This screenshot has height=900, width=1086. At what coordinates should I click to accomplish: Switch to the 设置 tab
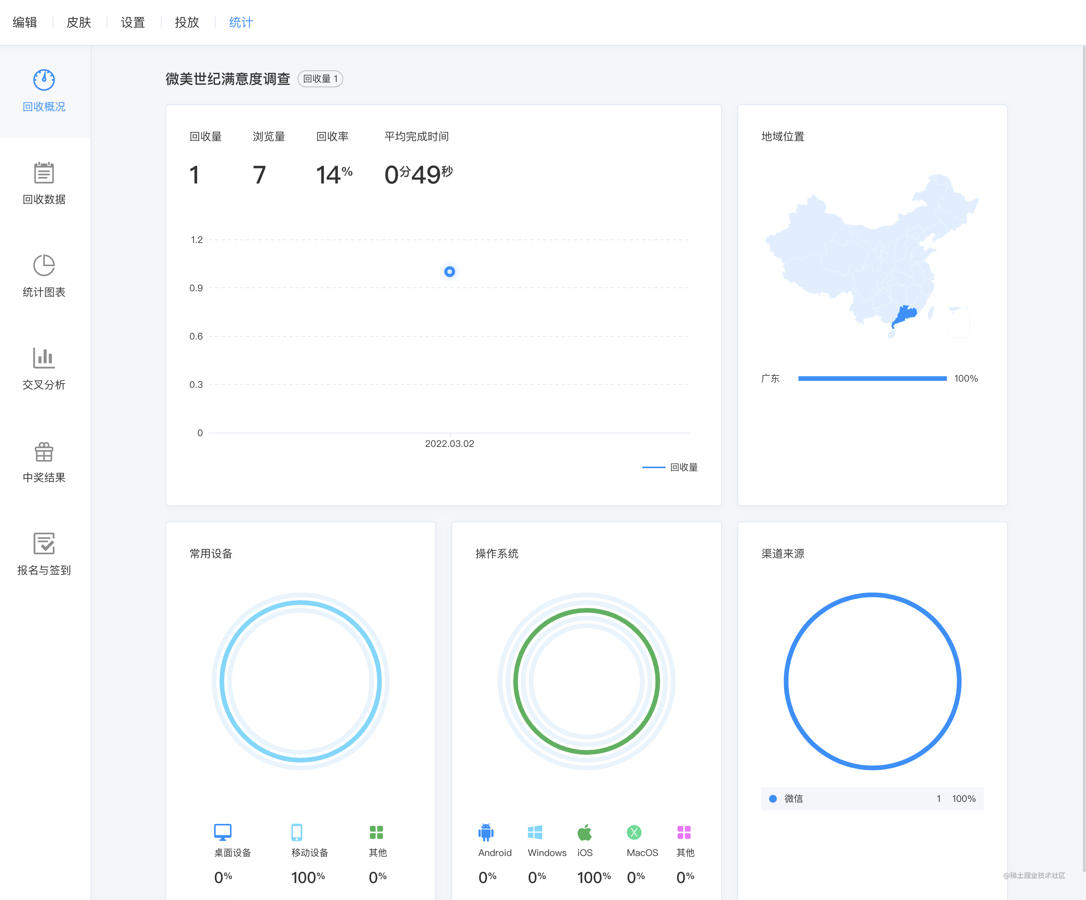point(133,22)
